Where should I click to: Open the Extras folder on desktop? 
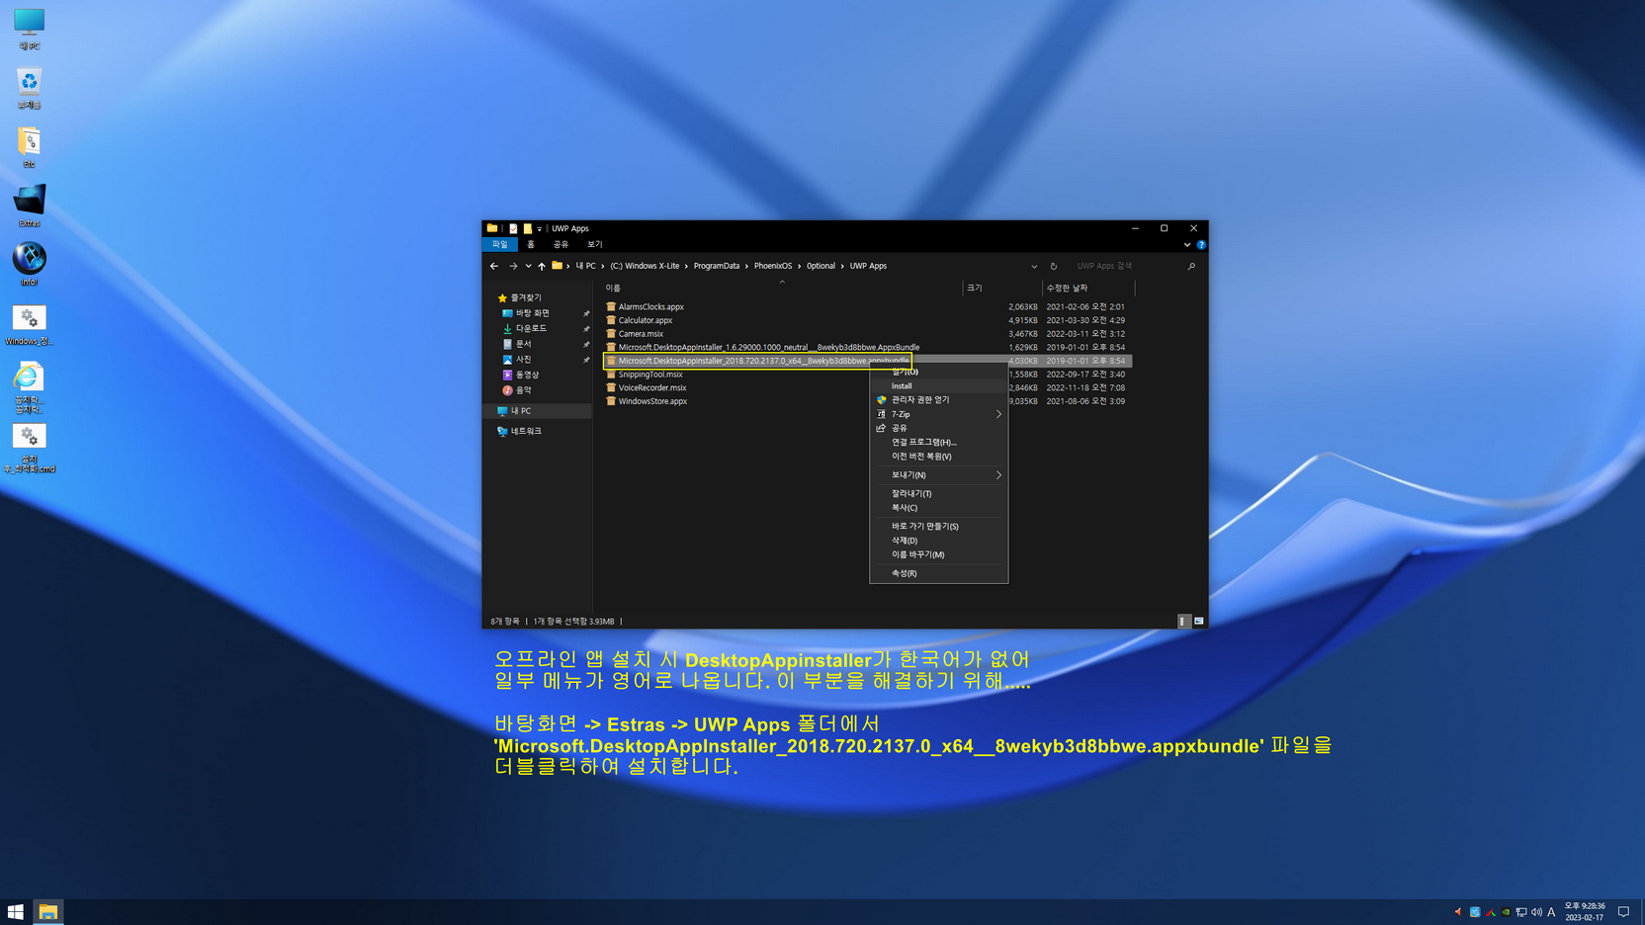(x=29, y=207)
